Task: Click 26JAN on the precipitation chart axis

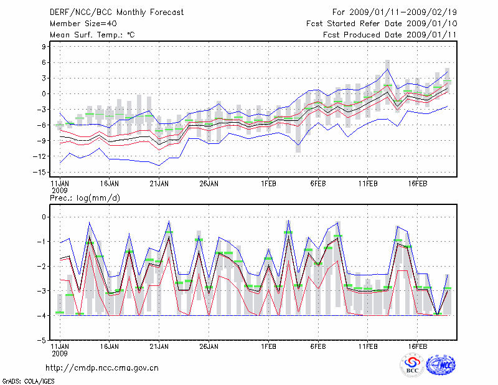Action: [209, 346]
